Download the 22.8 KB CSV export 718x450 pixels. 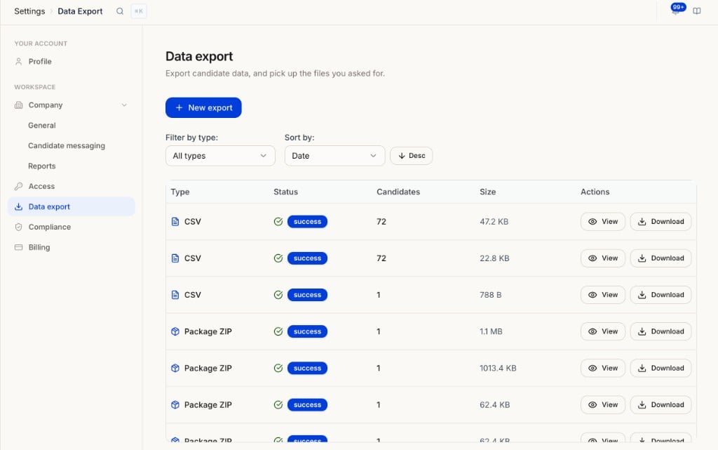[x=661, y=258]
